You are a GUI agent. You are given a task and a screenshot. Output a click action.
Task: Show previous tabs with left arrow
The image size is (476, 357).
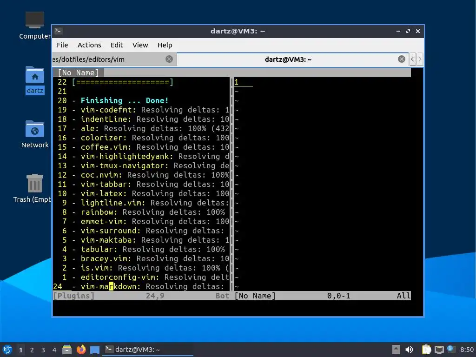[x=412, y=59]
